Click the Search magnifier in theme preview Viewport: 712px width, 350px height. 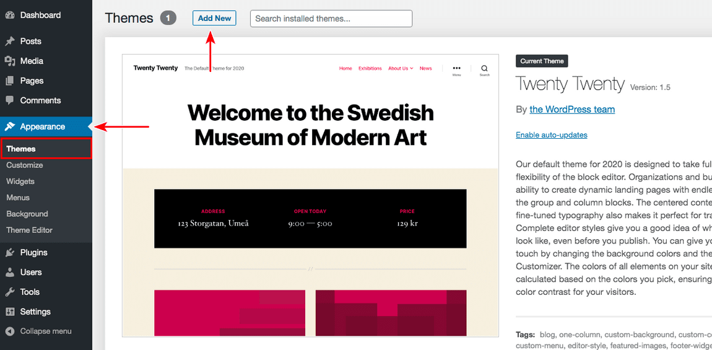(x=485, y=68)
